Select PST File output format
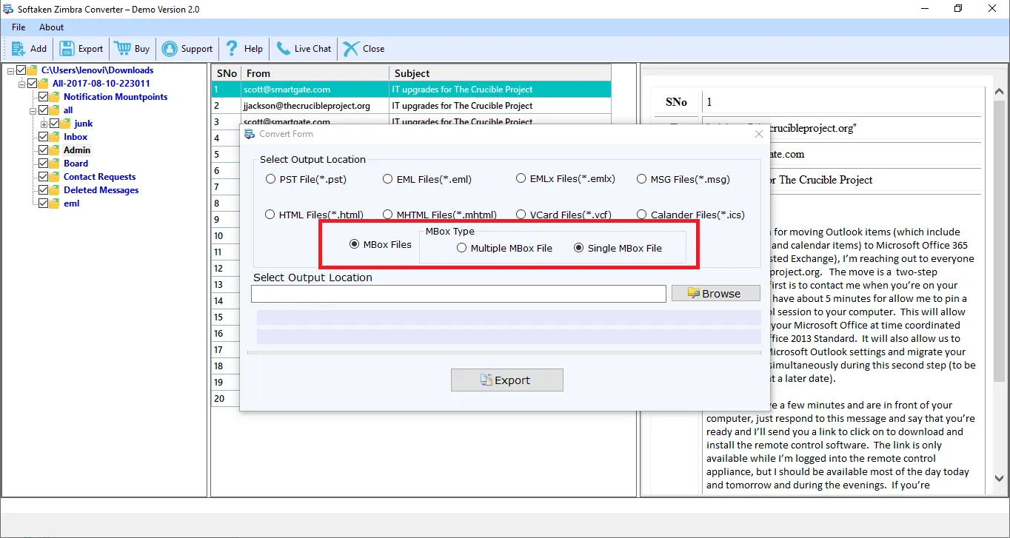This screenshot has height=538, width=1010. click(270, 179)
